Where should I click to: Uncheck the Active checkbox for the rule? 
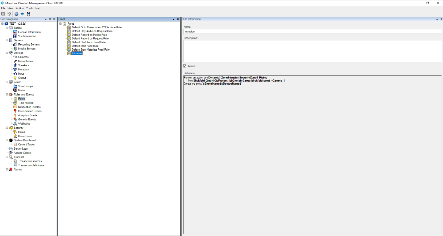point(185,66)
